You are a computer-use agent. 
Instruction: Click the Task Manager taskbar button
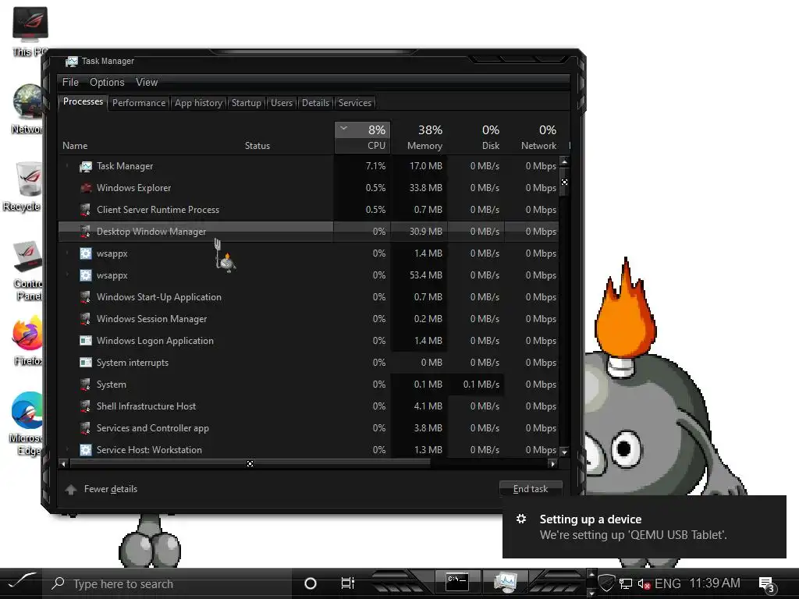(506, 582)
